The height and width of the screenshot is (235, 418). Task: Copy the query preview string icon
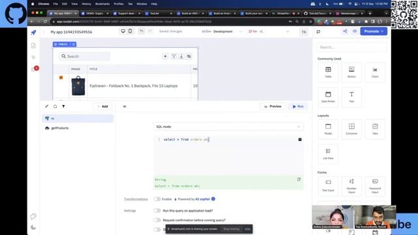(x=299, y=180)
